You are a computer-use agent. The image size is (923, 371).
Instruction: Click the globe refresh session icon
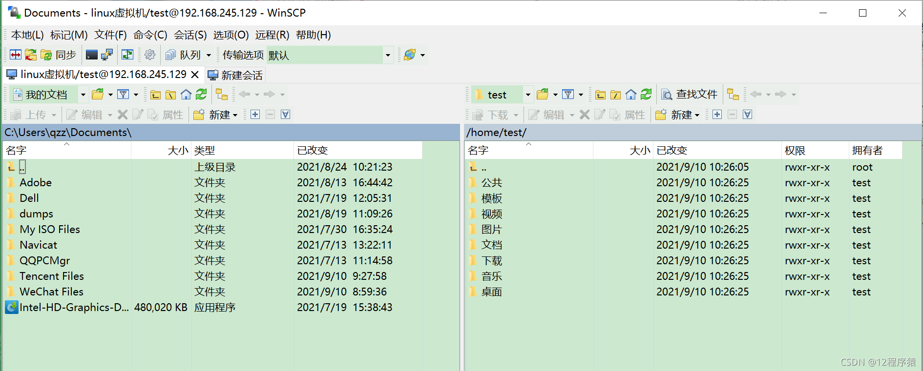tap(410, 55)
